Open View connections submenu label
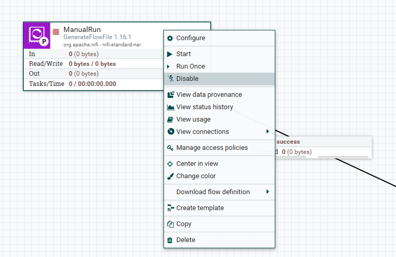This screenshot has width=396, height=257. coord(203,132)
